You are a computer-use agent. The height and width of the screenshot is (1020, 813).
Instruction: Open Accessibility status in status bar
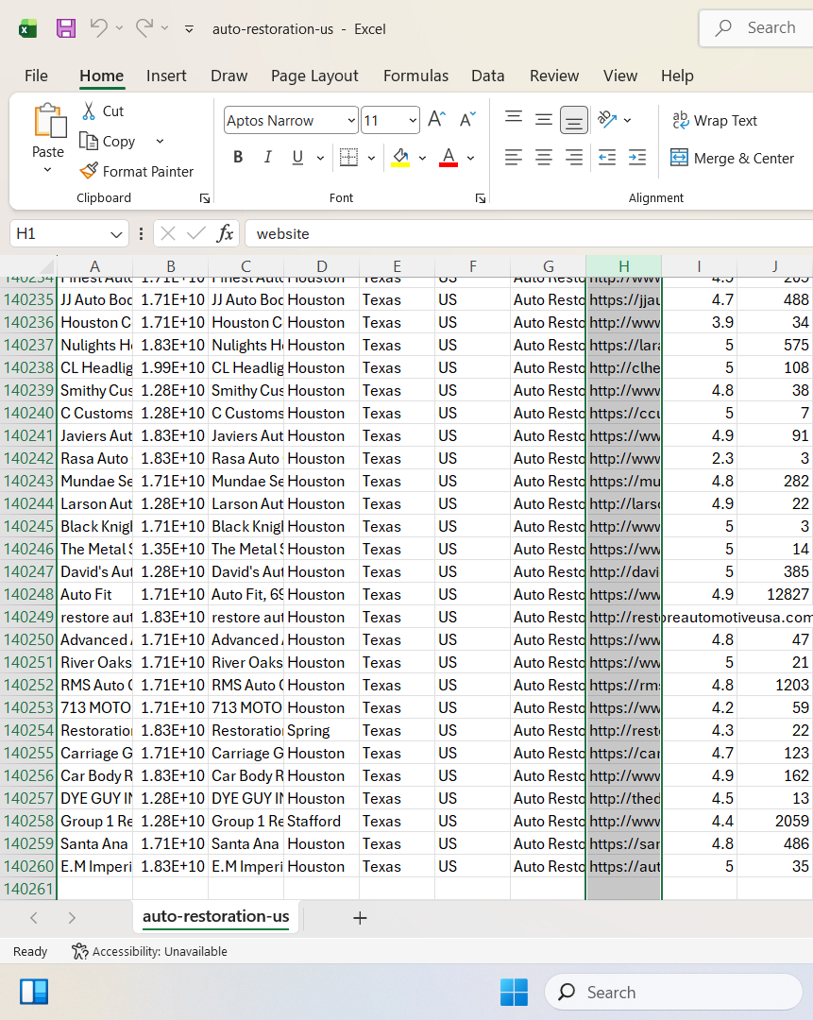[x=149, y=952]
